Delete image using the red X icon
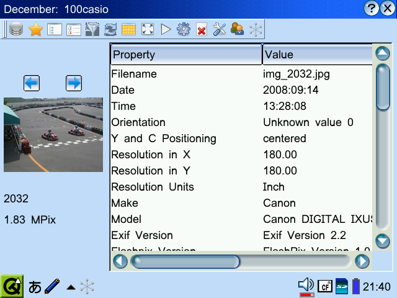Screen dimensions: 397x298 pyautogui.click(x=201, y=29)
